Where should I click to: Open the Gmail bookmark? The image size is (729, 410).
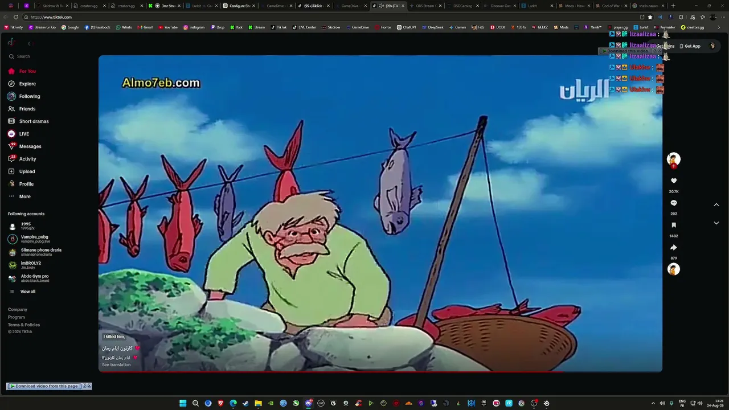click(145, 27)
